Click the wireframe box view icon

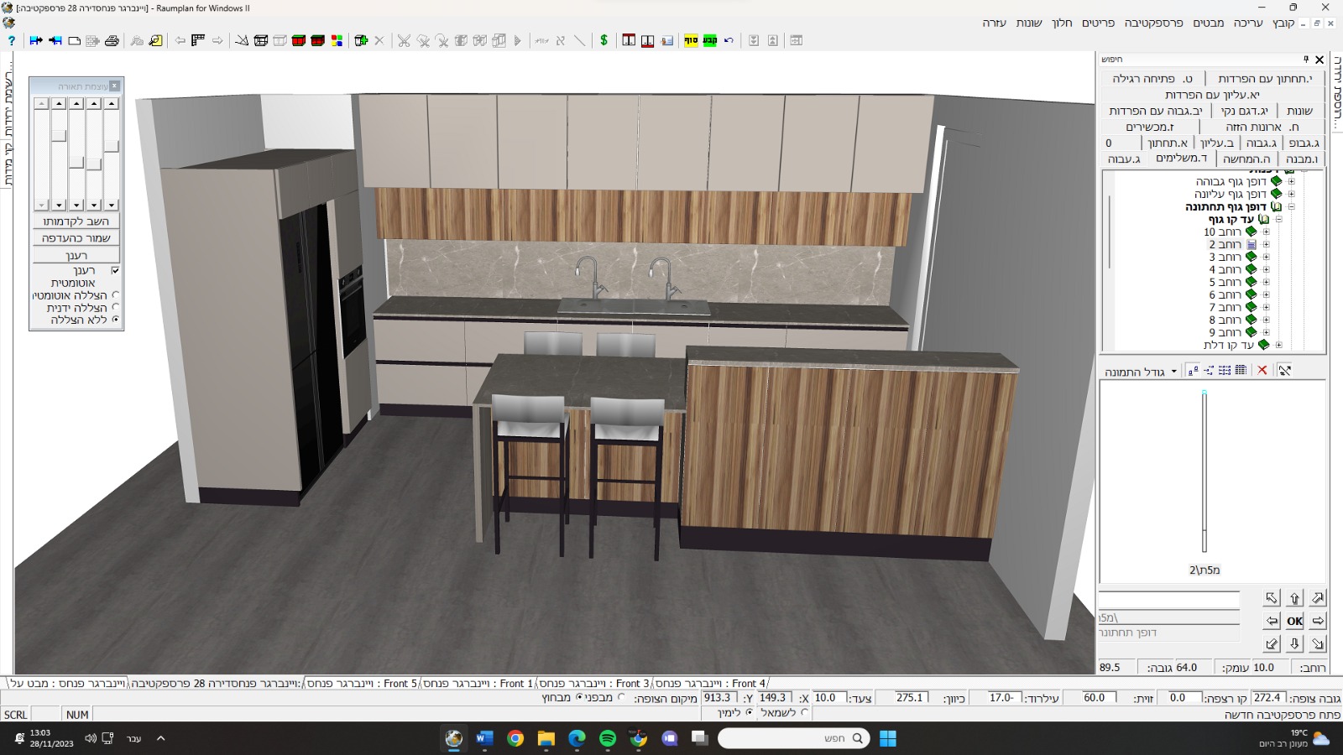[261, 40]
